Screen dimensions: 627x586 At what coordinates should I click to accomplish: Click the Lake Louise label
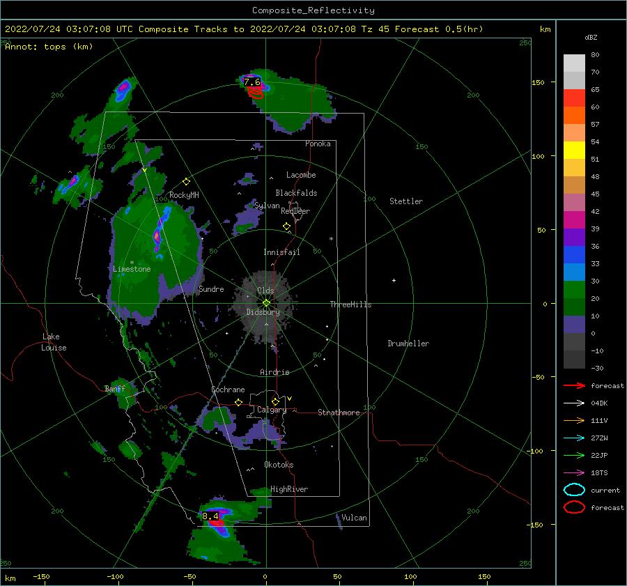(54, 342)
